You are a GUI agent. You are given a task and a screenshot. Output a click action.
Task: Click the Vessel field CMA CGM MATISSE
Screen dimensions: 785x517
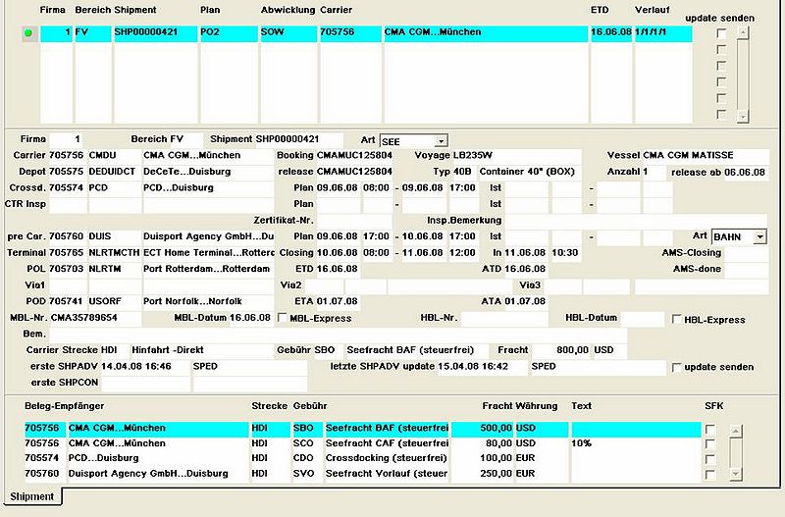pos(705,155)
